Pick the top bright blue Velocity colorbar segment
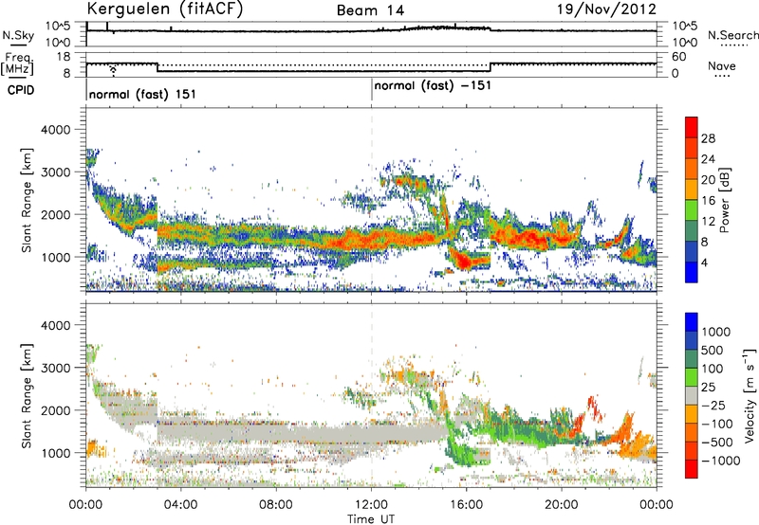Screen dimensions: 759x525 (x=692, y=322)
